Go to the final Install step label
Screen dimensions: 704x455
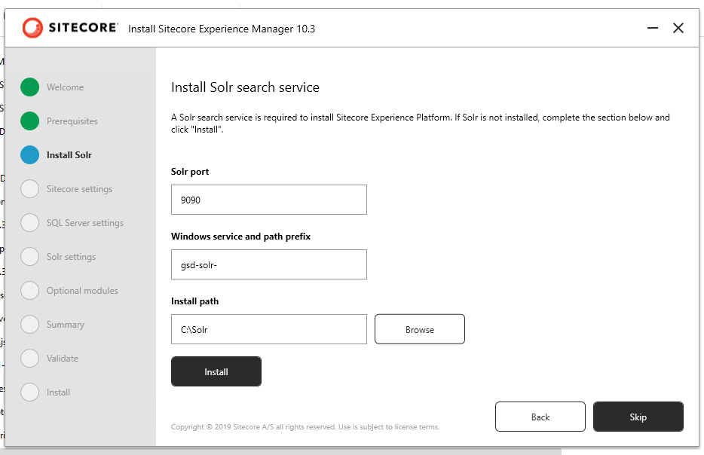pyautogui.click(x=58, y=392)
